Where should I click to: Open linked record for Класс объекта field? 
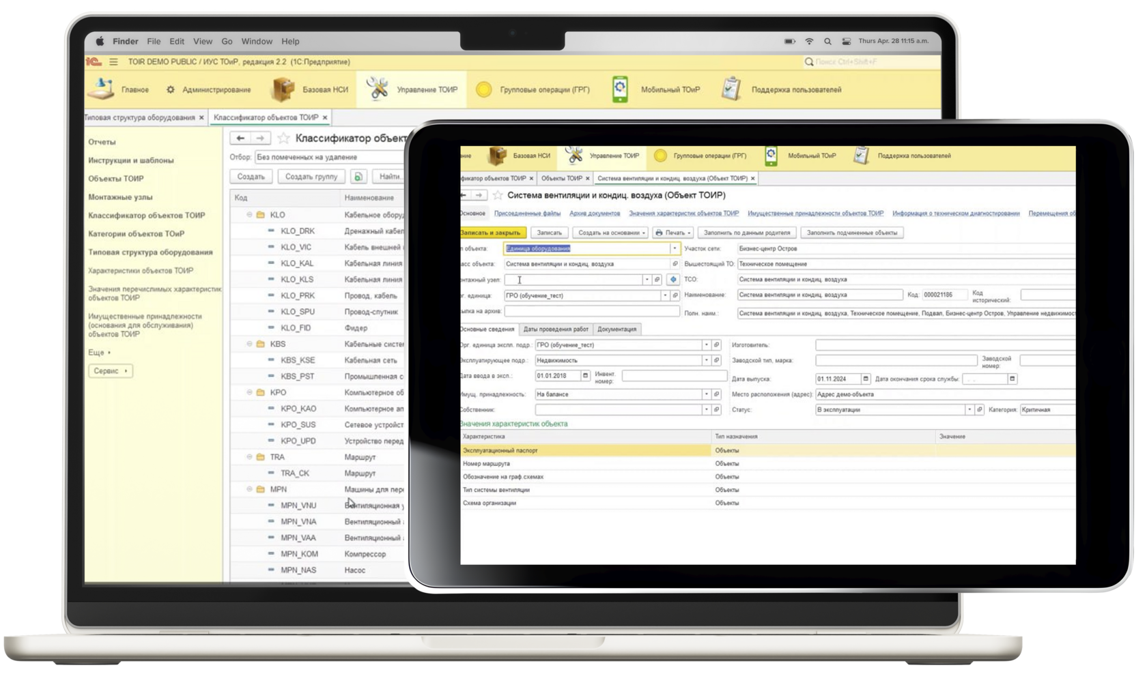coord(675,264)
